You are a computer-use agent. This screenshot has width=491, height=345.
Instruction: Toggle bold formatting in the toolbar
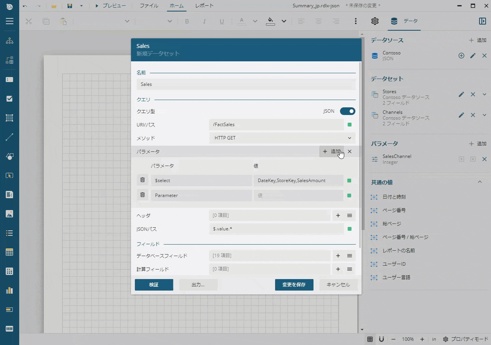pyautogui.click(x=187, y=21)
